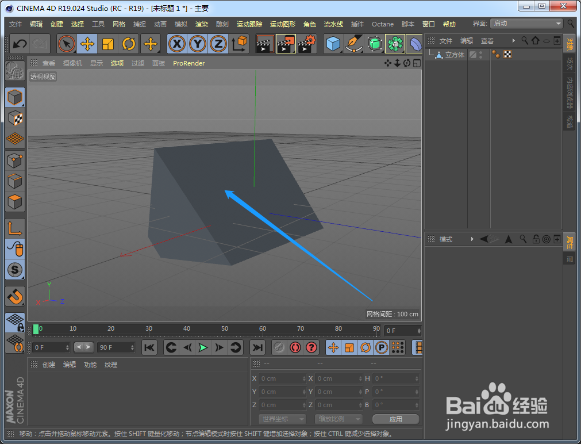Open 属性 side tab
Viewport: 581px width, 444px height.
coord(570,243)
